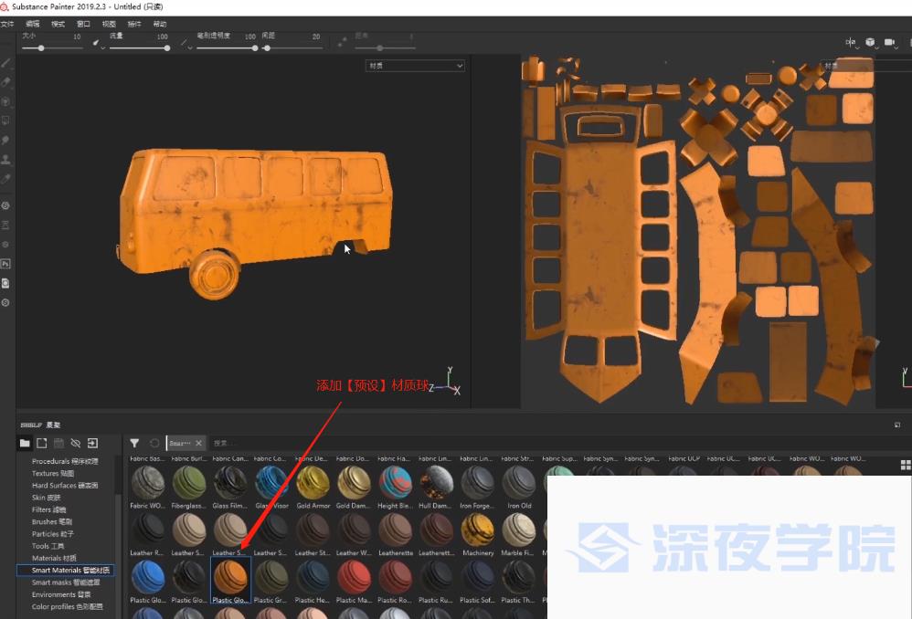Open the viewport display mode cube dropdown
The width and height of the screenshot is (912, 619).
871,42
